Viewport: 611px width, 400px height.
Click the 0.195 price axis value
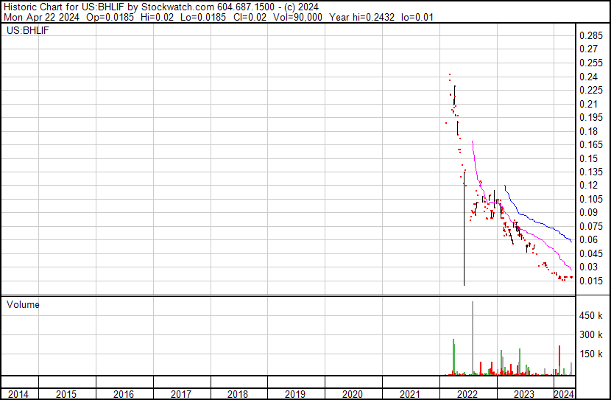click(591, 117)
